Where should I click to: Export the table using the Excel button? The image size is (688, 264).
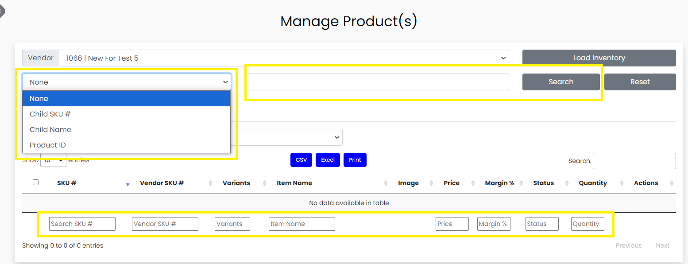click(328, 160)
